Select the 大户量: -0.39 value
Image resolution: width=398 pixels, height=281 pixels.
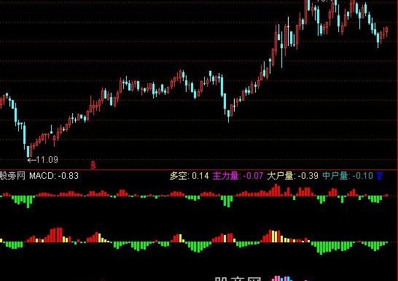[x=292, y=176]
